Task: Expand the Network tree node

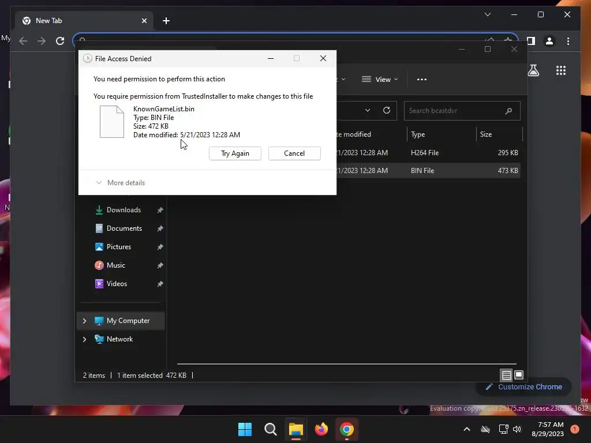Action: (84, 339)
